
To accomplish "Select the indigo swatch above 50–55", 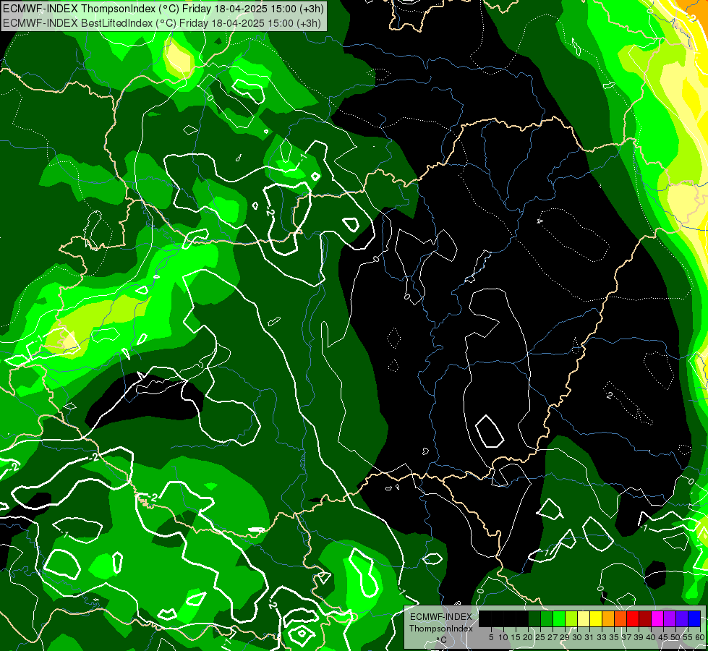I will 682,618.
